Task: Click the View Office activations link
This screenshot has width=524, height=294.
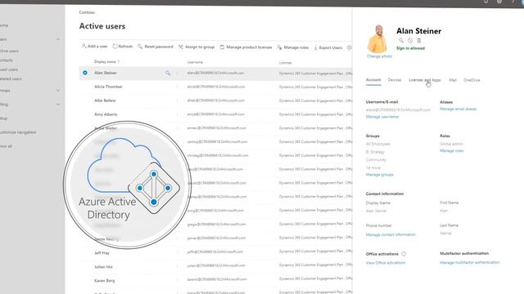Action: (x=386, y=263)
